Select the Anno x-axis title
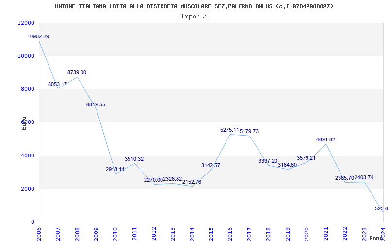Screen dimensions: 388x243 click(x=376, y=238)
